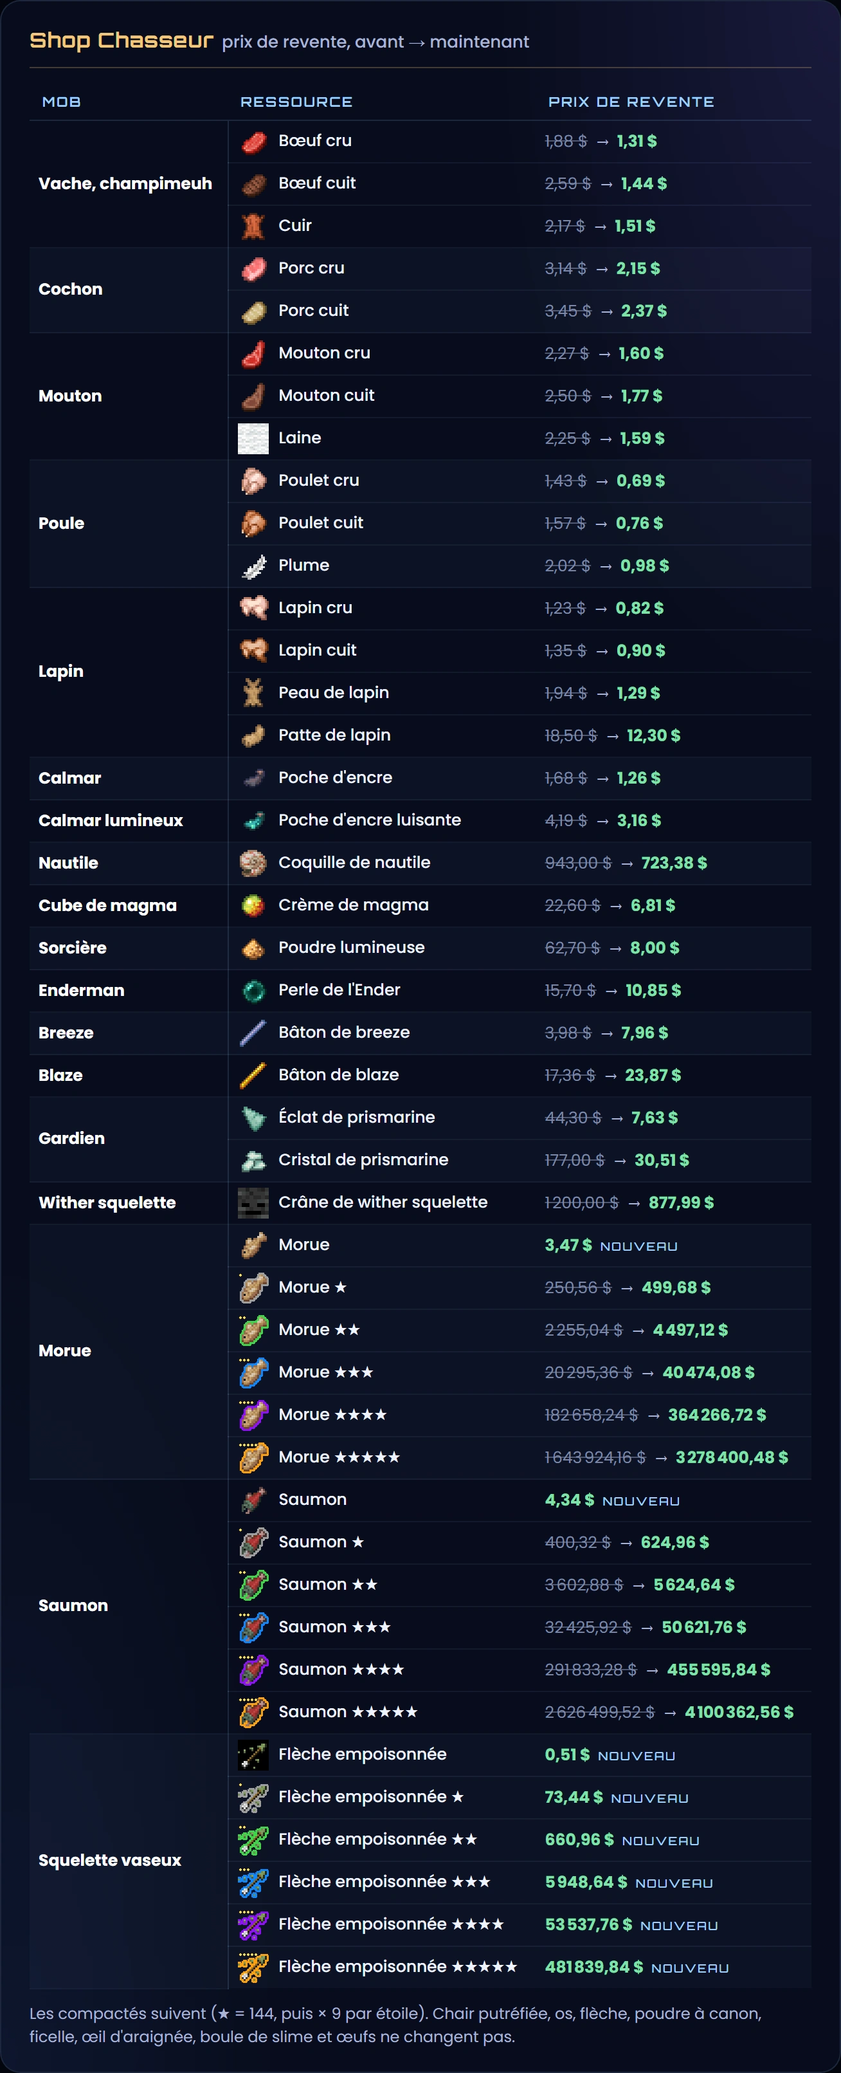The width and height of the screenshot is (841, 2073).
Task: Click the Laine white wool icon
Action: click(x=253, y=439)
